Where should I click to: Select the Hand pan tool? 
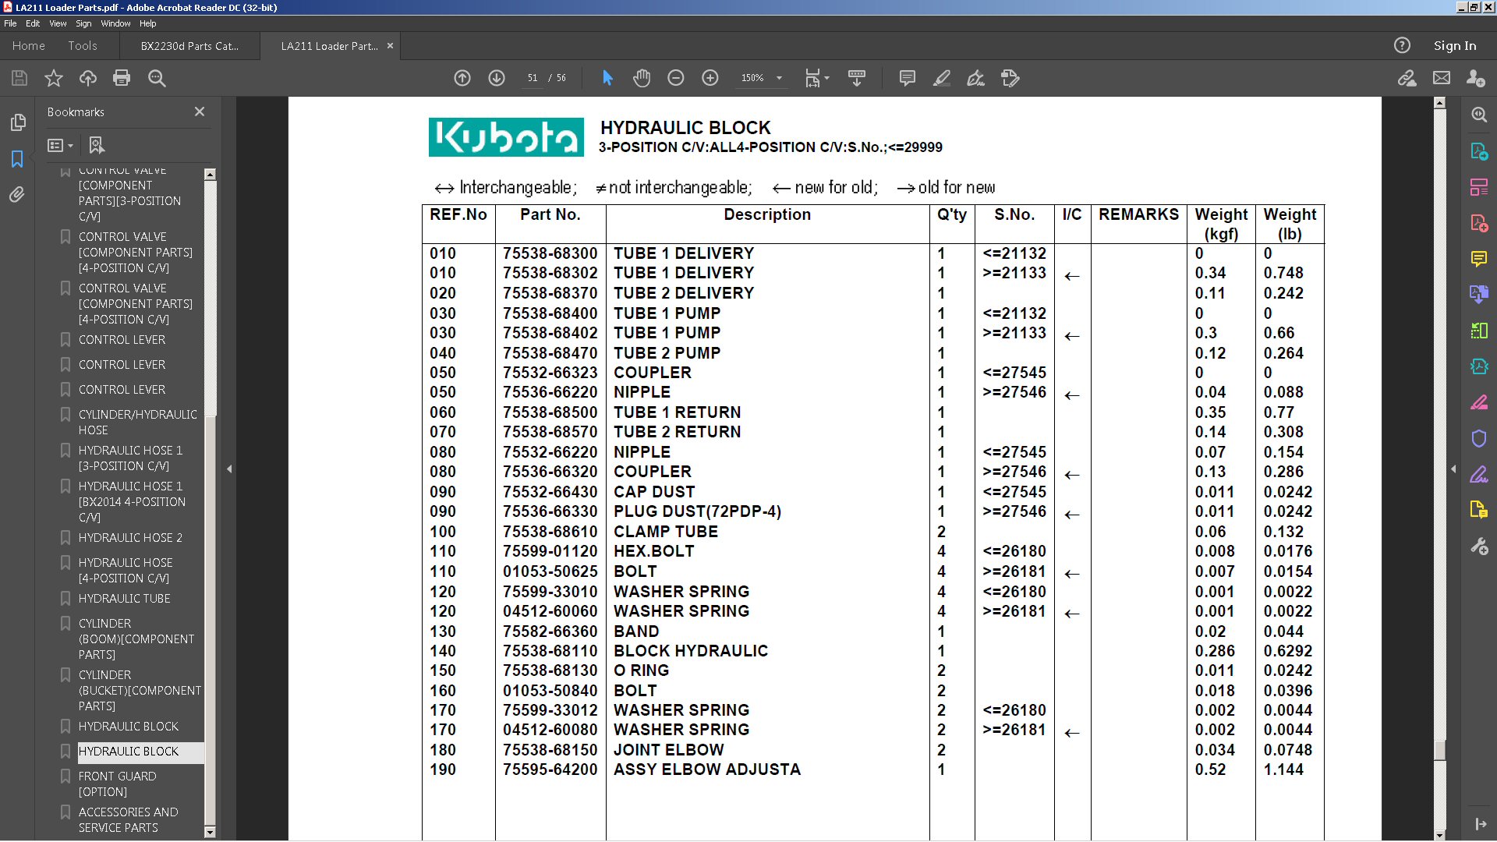pos(641,78)
